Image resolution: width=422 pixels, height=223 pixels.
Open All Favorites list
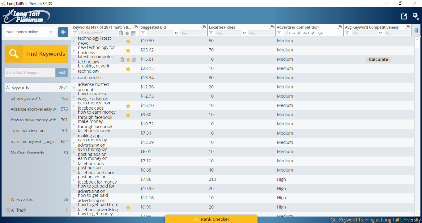[38, 199]
